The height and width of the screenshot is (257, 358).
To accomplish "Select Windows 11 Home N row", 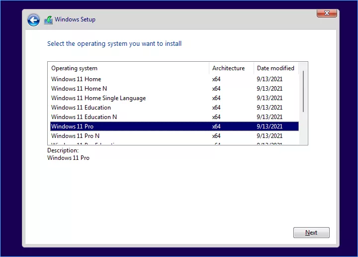I will [175, 89].
